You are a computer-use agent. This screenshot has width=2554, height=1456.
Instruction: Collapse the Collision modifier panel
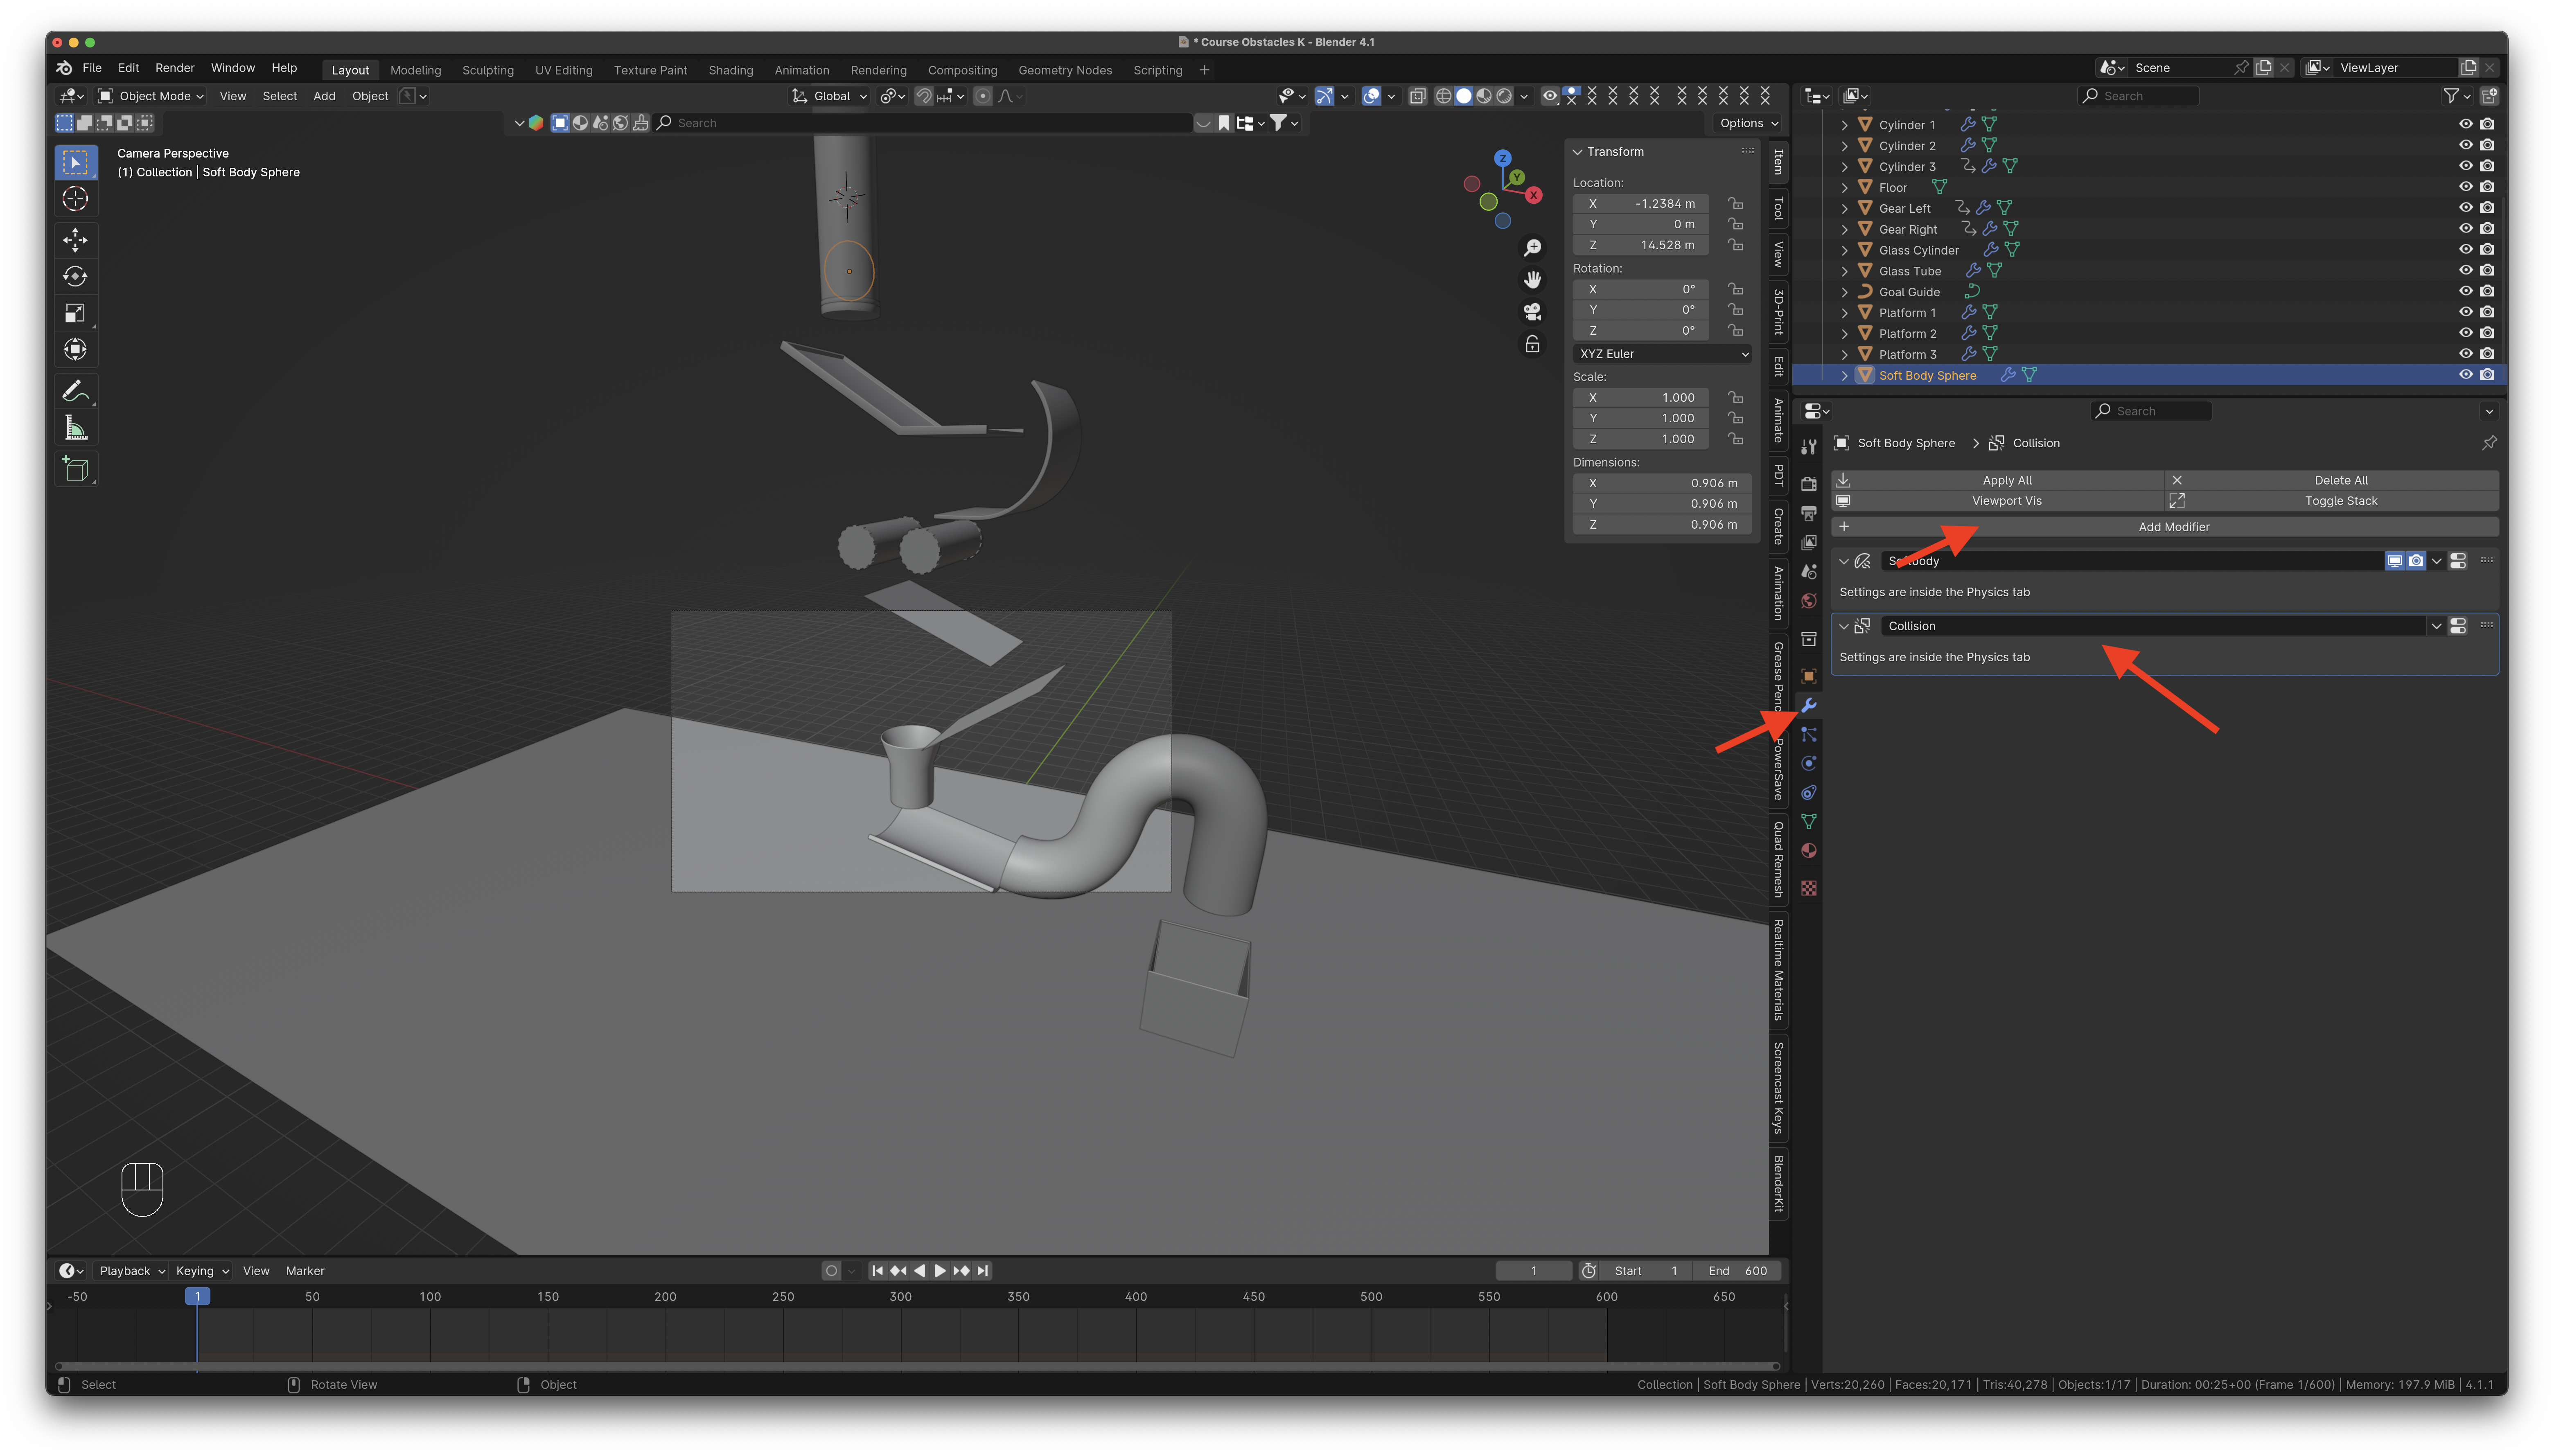tap(1844, 626)
